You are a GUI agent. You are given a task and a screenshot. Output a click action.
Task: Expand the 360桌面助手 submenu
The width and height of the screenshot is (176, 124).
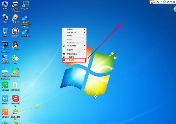tap(74, 46)
